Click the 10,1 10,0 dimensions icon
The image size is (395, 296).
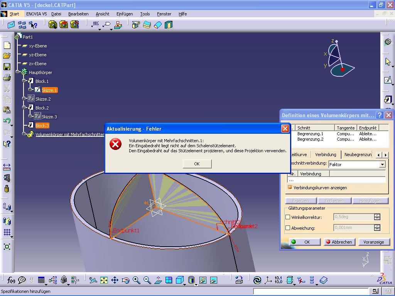point(279,280)
